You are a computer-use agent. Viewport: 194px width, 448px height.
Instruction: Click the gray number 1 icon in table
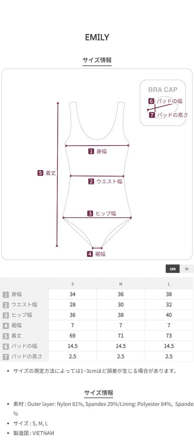[5, 294]
